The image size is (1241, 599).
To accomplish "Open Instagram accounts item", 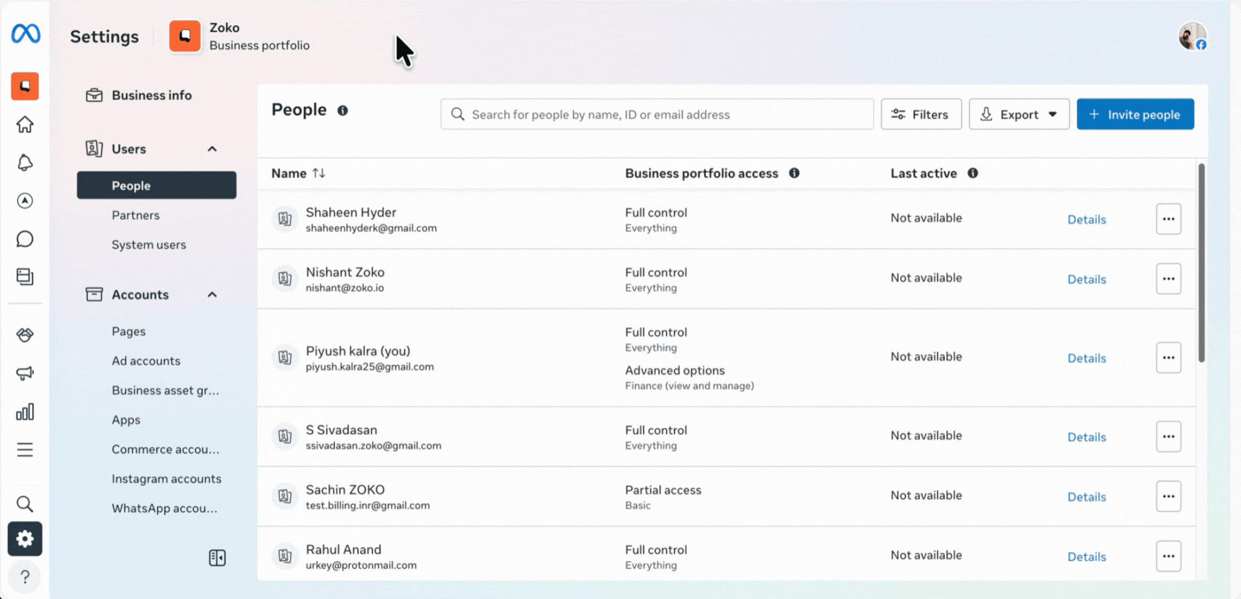I will tap(167, 479).
